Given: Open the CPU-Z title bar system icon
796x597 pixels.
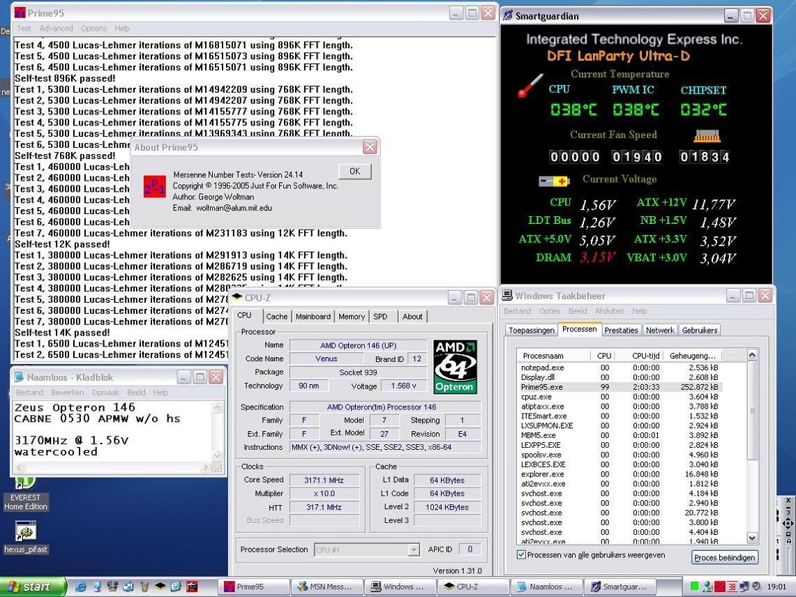Looking at the screenshot, I should 236,298.
